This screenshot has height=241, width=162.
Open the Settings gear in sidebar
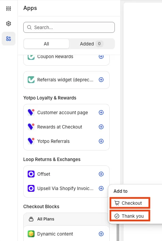[x=9, y=24]
